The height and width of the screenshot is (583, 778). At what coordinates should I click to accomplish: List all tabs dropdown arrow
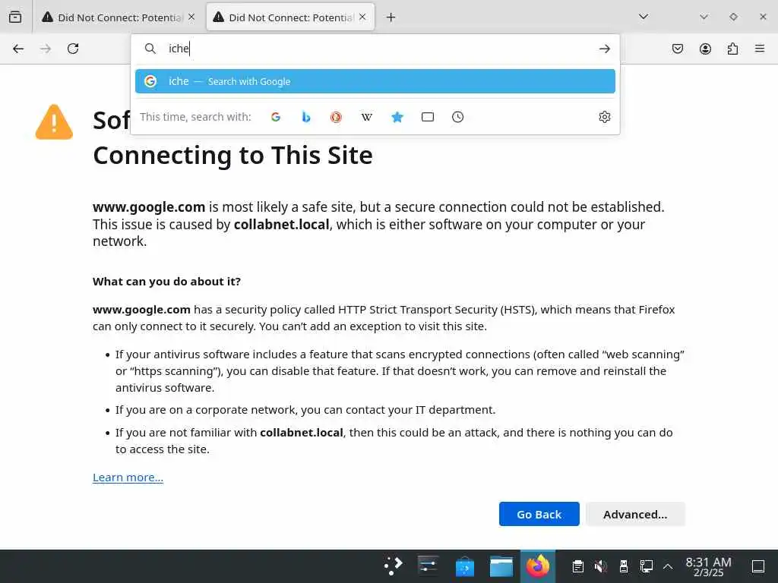[643, 17]
